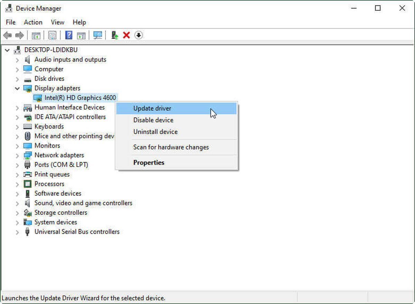Expand the Network adapters node
This screenshot has height=304, width=415.
[x=17, y=155]
